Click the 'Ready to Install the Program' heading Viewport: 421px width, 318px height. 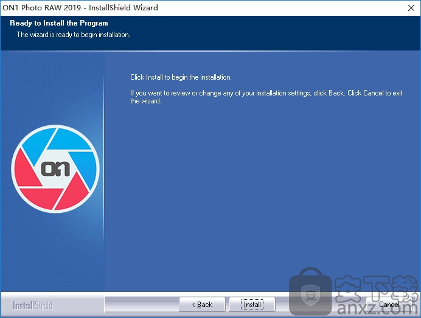coord(59,23)
